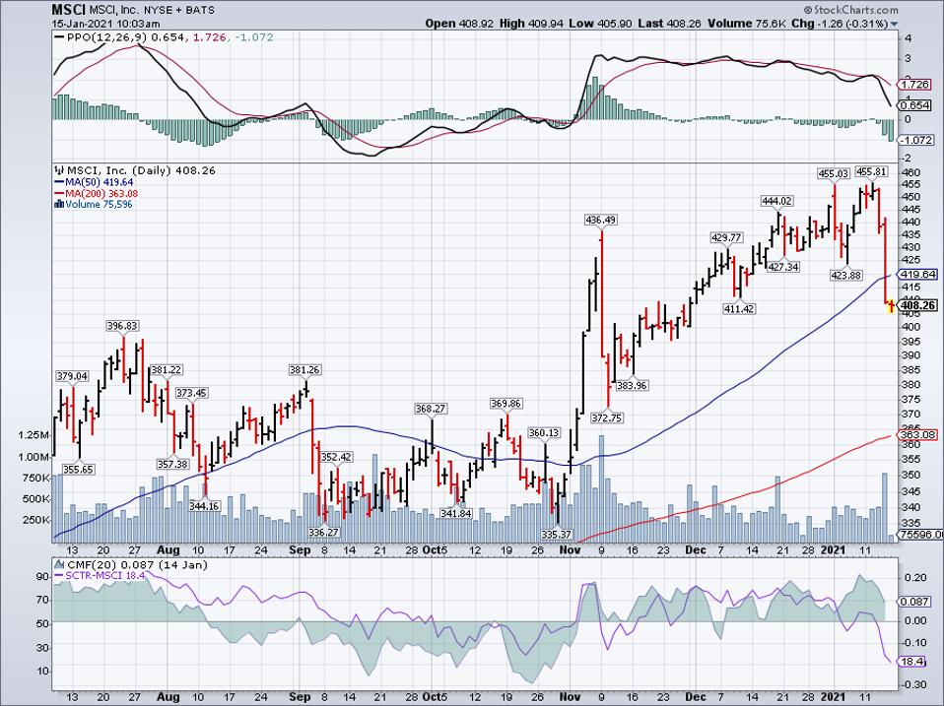Click the area chart icon beside CMF(20)
This screenshot has height=706, width=944.
[x=59, y=564]
